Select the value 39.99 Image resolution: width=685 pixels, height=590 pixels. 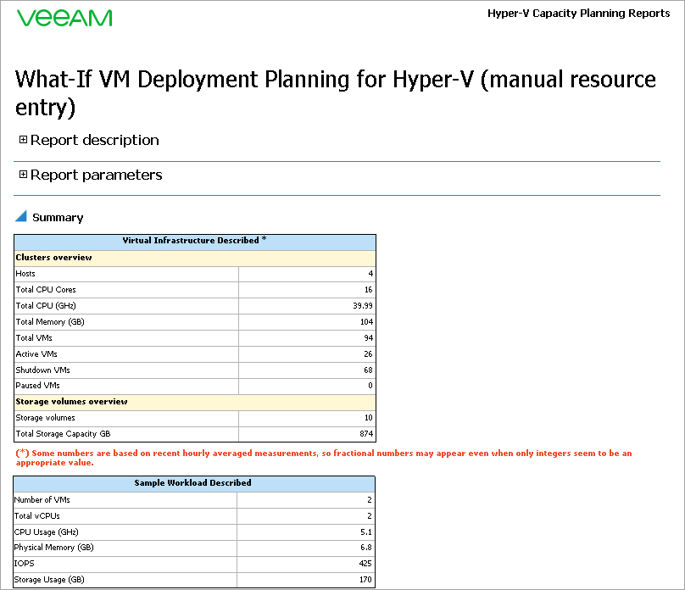(363, 306)
